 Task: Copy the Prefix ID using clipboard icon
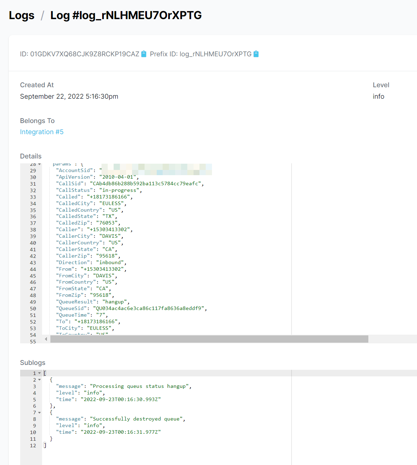tap(256, 54)
